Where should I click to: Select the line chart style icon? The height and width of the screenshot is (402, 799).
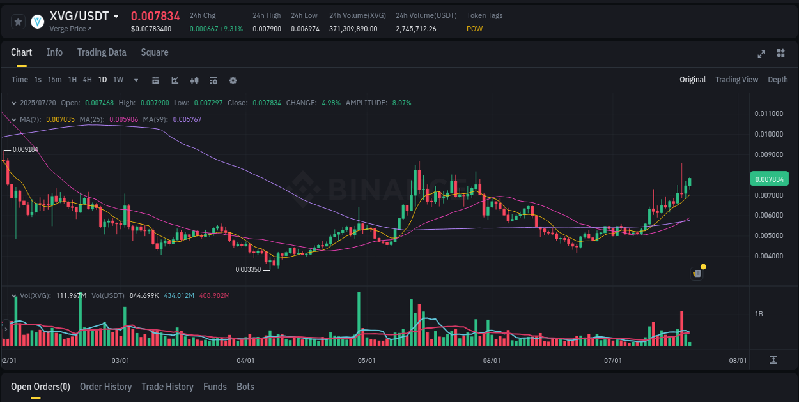coord(175,80)
